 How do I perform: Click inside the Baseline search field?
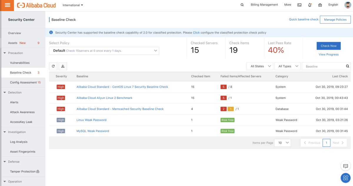click(x=324, y=66)
